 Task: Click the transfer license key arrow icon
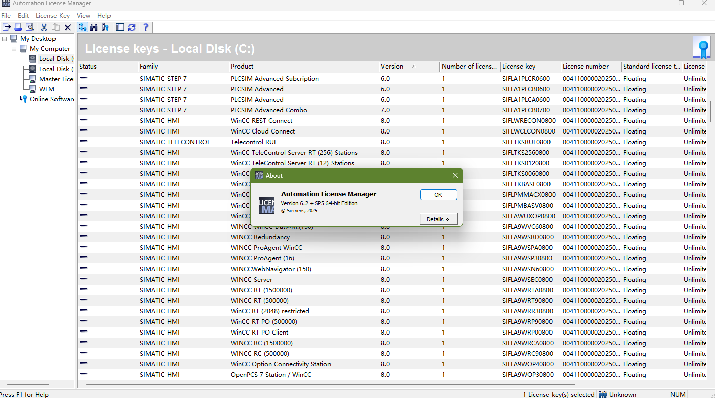tap(7, 27)
